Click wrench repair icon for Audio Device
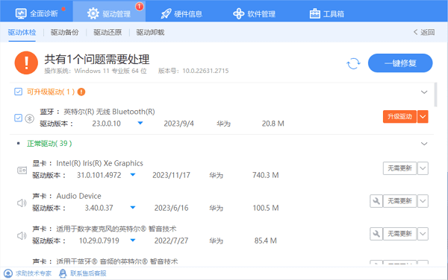448x280 pixels. tap(376, 201)
